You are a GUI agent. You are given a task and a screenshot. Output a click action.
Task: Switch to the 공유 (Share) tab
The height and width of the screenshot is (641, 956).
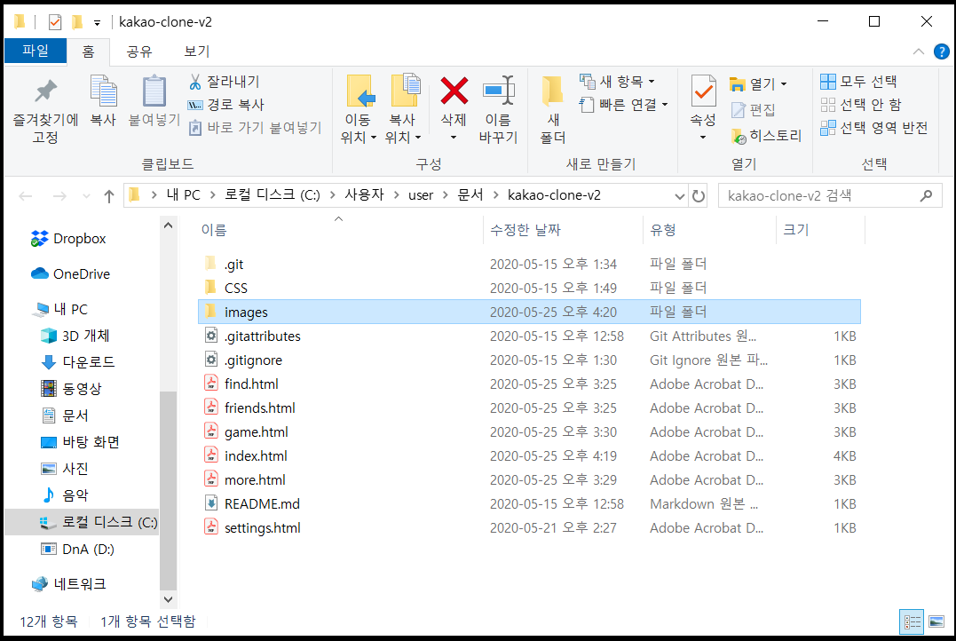click(x=139, y=51)
